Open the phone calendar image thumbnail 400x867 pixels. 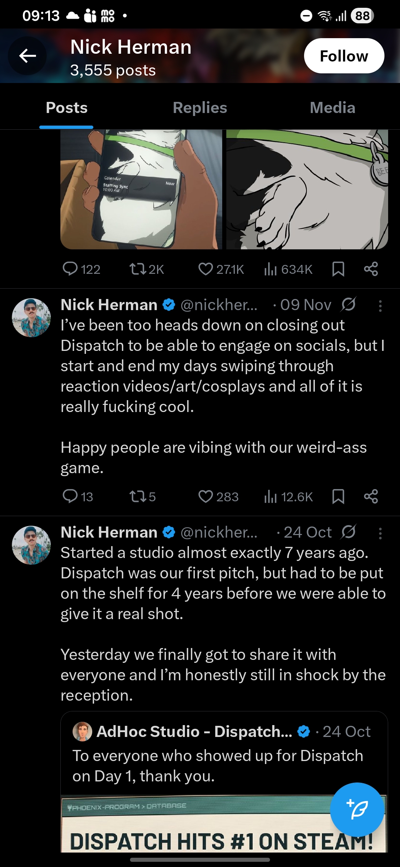pos(141,189)
